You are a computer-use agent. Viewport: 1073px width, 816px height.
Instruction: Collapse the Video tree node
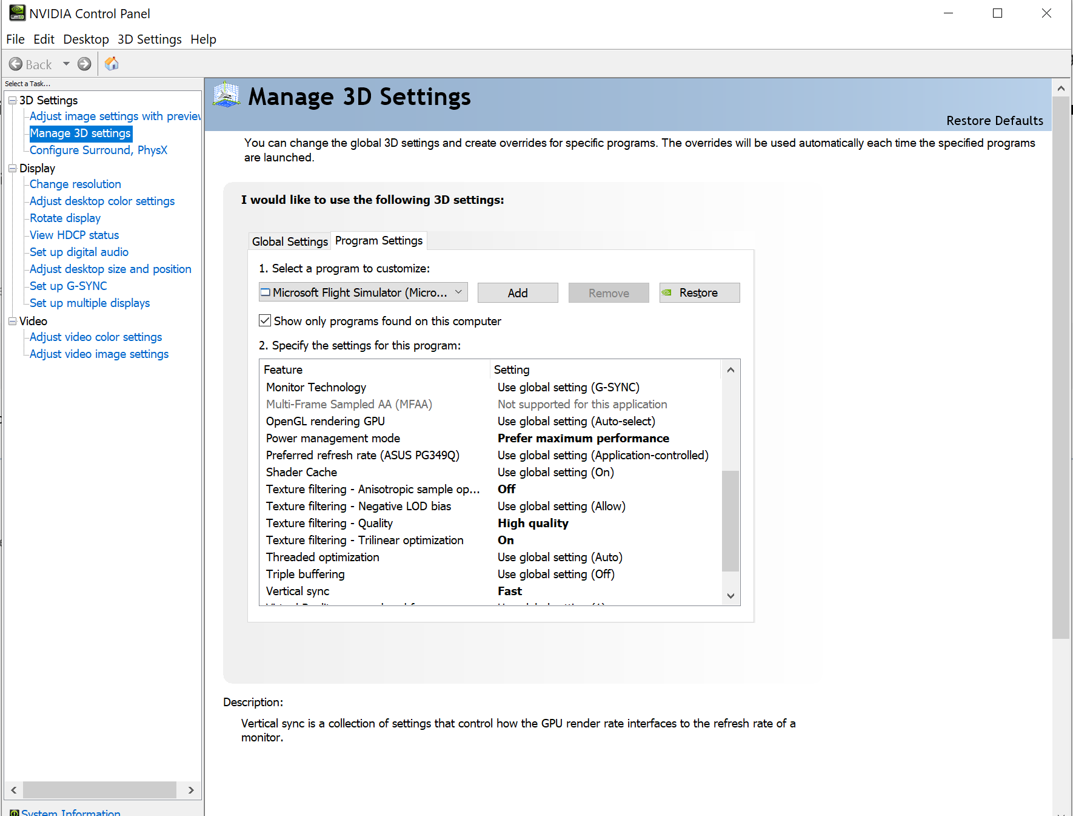(12, 321)
